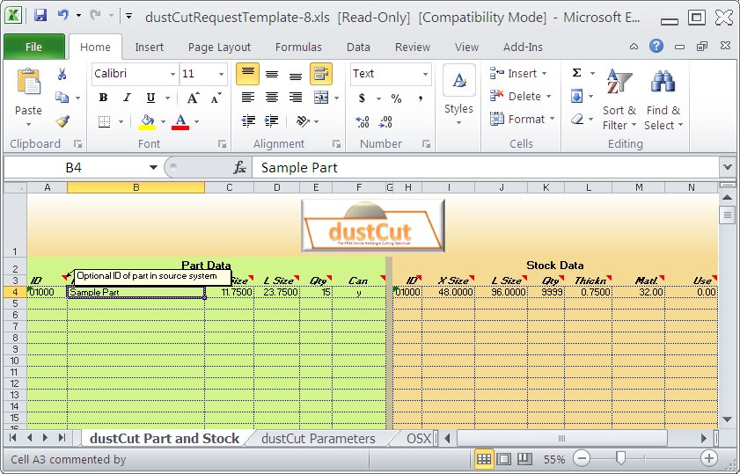Screen dimensions: 740x474
Task: Toggle Underline formatting
Action: [150, 98]
